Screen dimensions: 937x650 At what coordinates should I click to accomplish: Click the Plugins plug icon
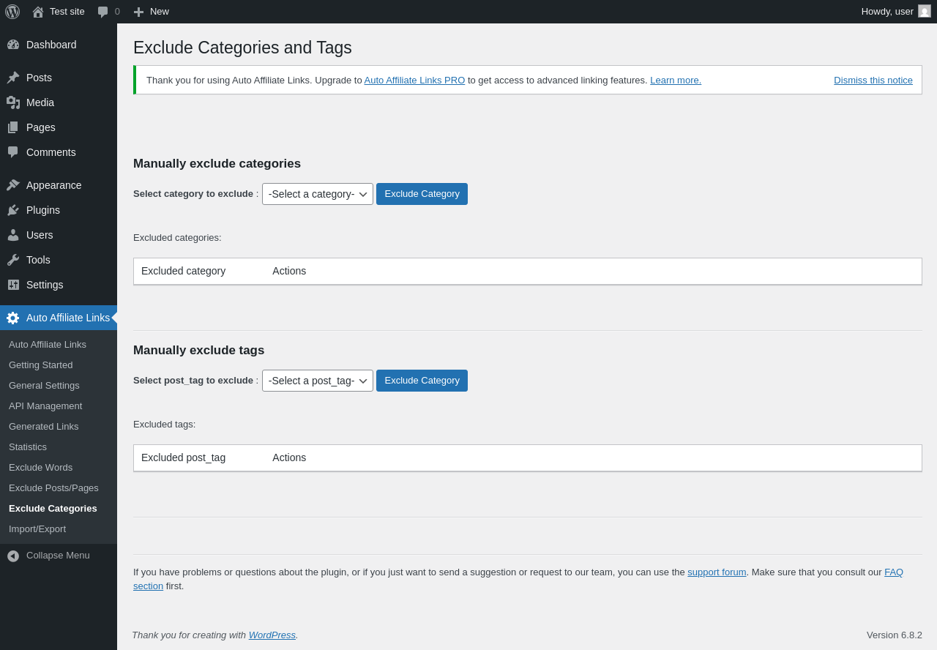point(13,210)
